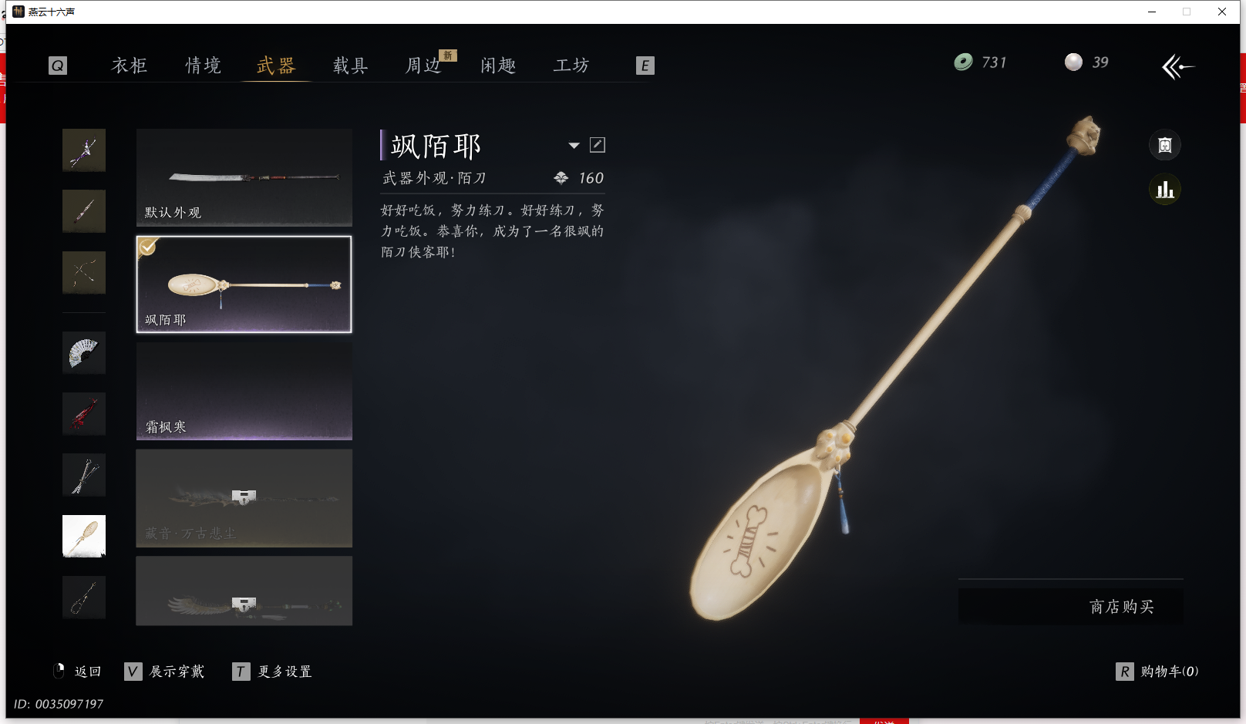Viewport: 1246px width, 724px height.
Task: Switch to the 载具 tab
Action: (351, 66)
